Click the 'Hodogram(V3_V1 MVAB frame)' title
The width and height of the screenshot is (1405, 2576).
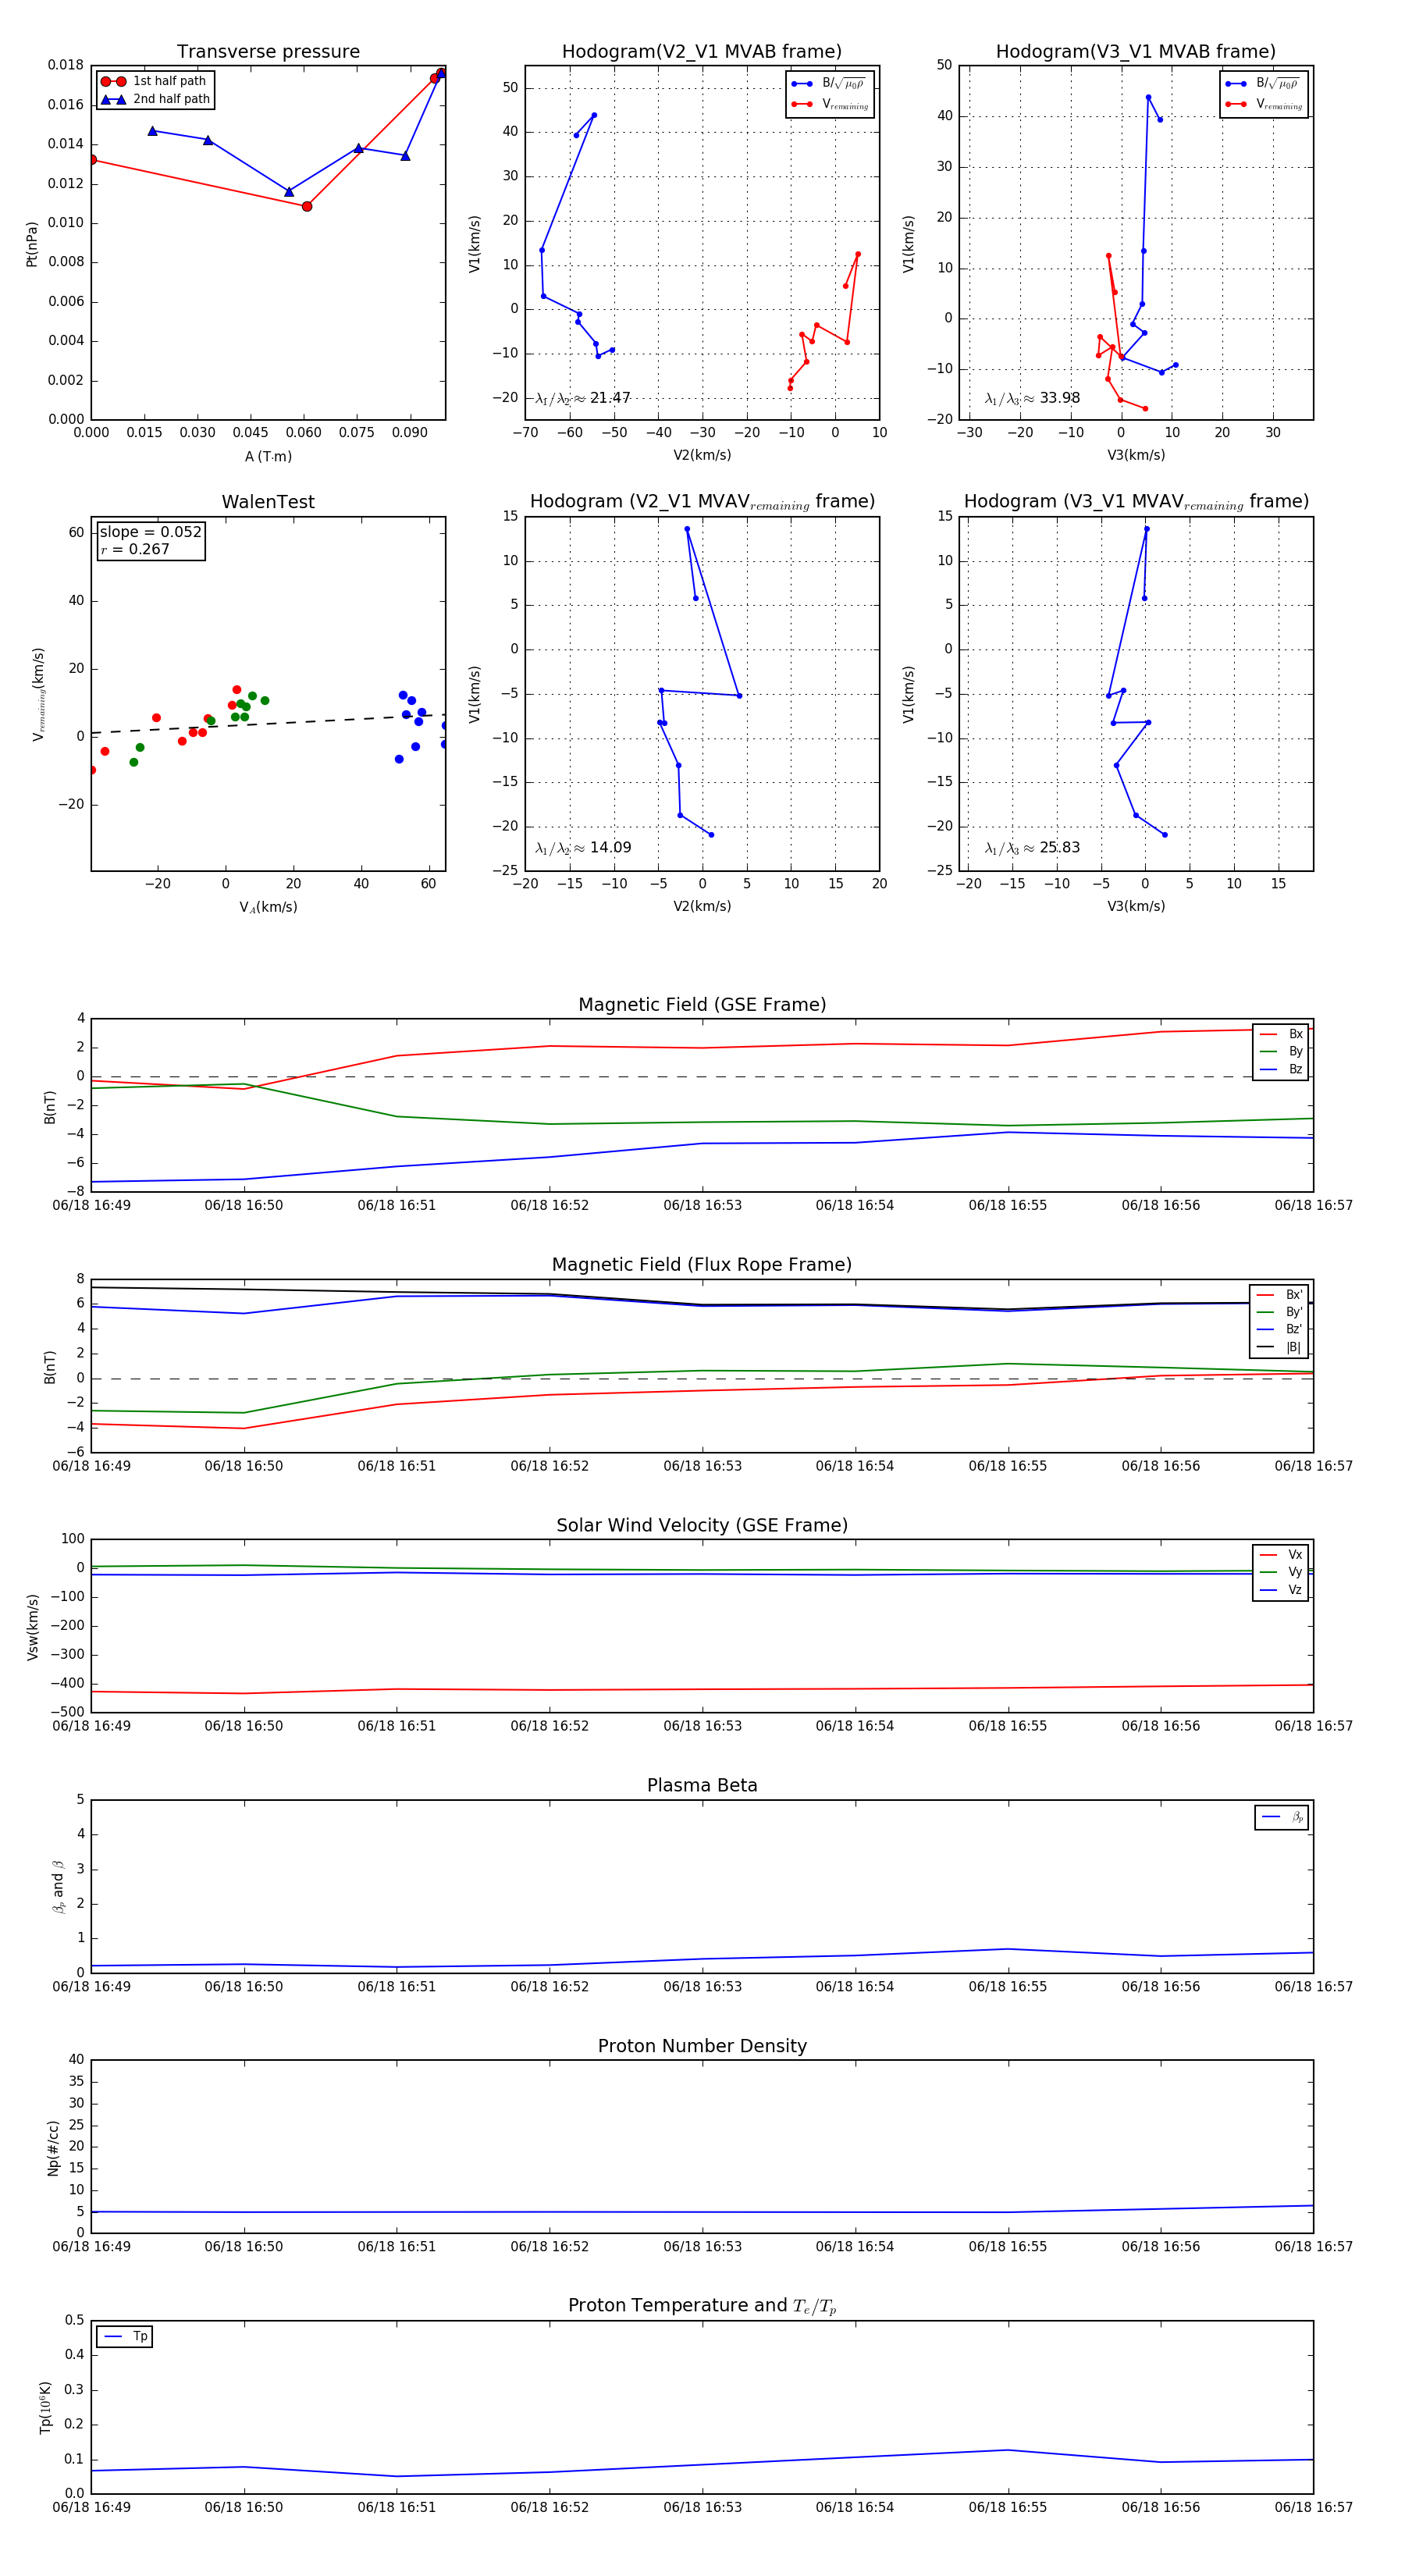pyautogui.click(x=1136, y=52)
